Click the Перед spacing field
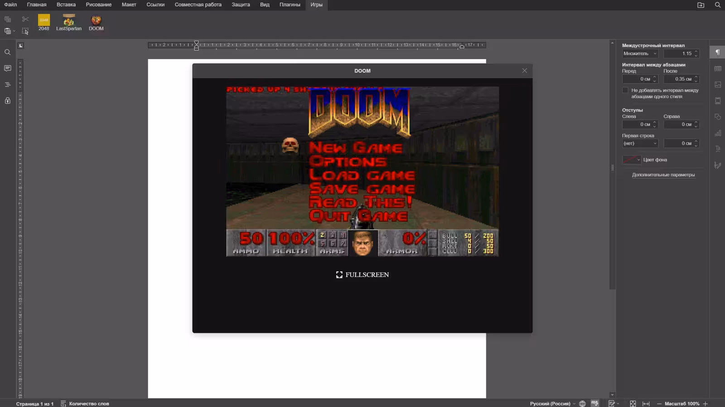Screen dimensions: 725x407 pos(640,79)
